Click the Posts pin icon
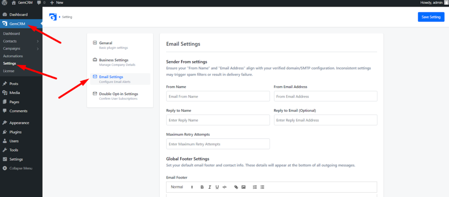The width and height of the screenshot is (449, 197). click(4, 84)
